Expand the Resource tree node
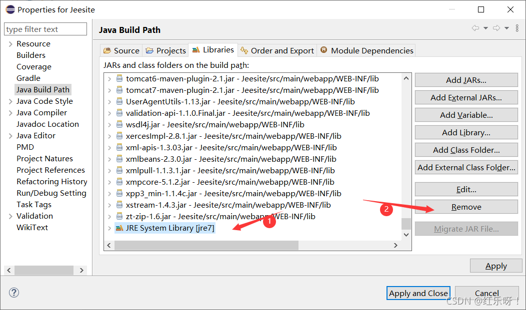 [10, 44]
